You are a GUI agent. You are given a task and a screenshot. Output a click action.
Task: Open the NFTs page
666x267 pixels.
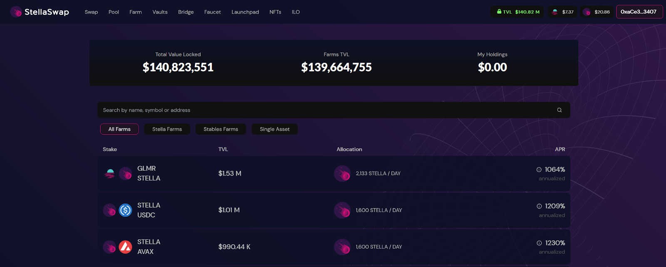(275, 12)
